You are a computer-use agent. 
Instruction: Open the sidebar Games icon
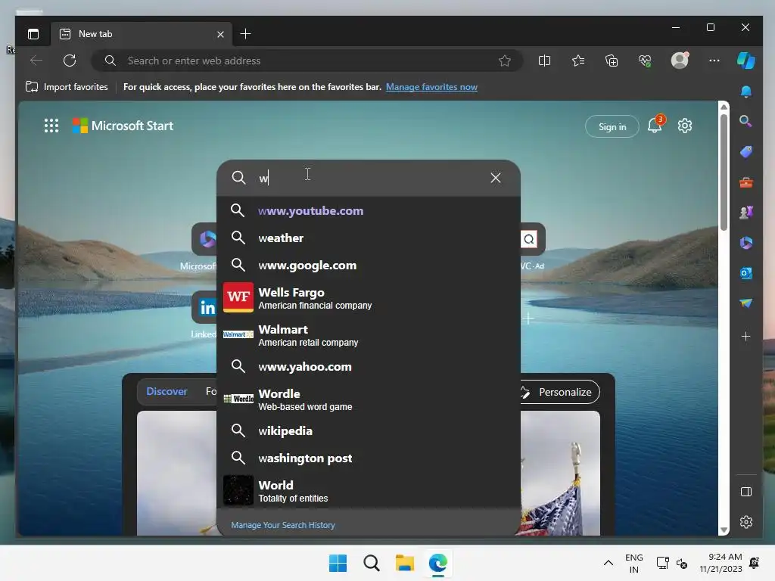[745, 213]
